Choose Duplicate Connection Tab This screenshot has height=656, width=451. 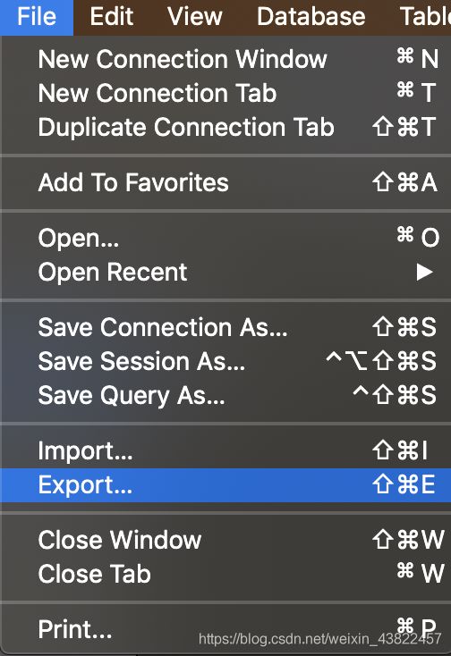pos(225,127)
